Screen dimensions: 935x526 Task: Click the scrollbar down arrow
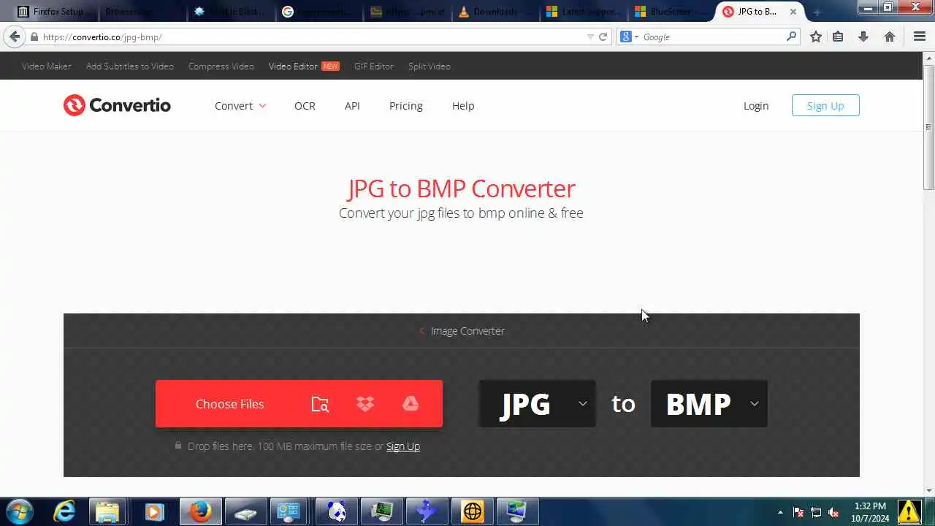(929, 491)
